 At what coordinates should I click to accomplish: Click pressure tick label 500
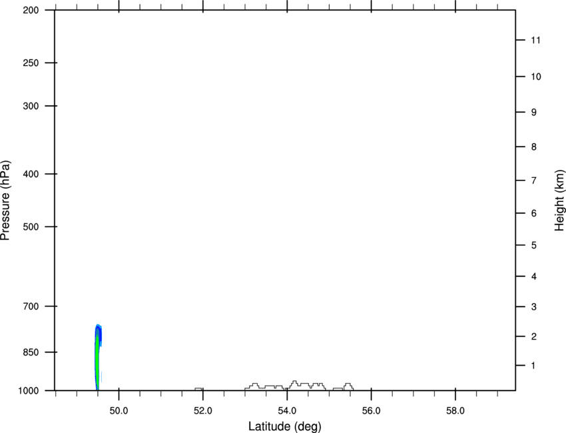point(31,226)
